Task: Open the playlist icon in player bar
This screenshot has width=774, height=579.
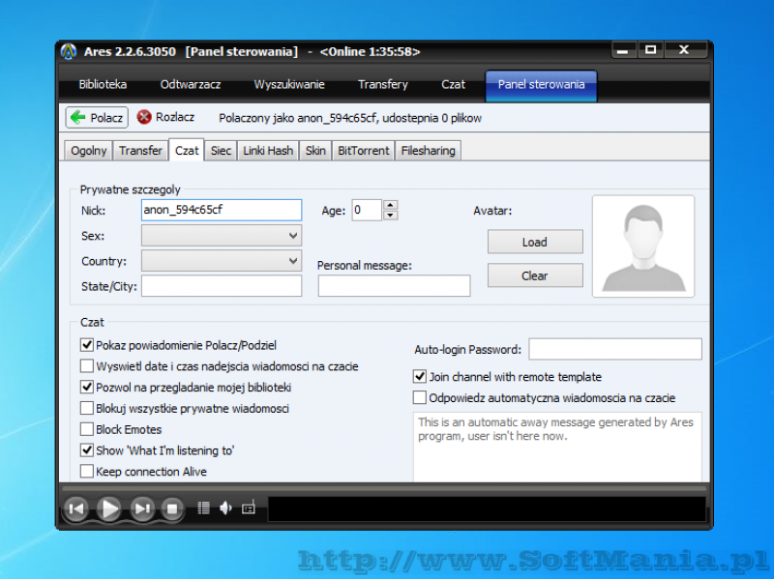Action: pyautogui.click(x=203, y=508)
